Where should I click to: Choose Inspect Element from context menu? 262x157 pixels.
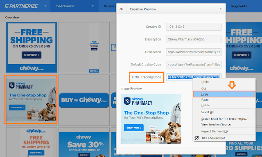click(x=224, y=131)
